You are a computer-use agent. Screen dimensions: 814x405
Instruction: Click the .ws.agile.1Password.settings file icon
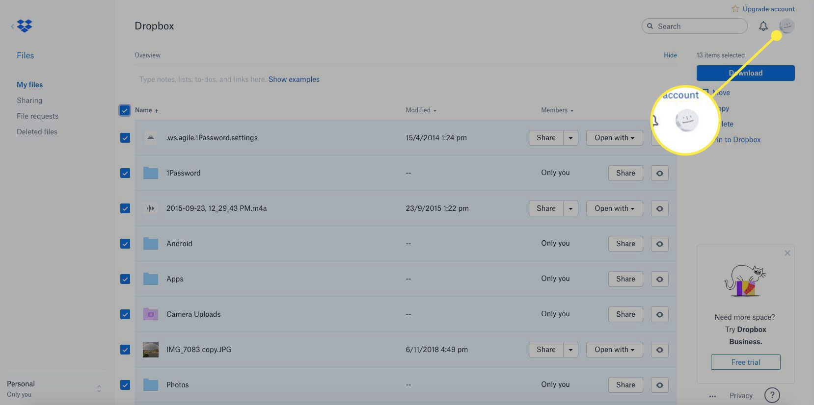[x=151, y=138]
